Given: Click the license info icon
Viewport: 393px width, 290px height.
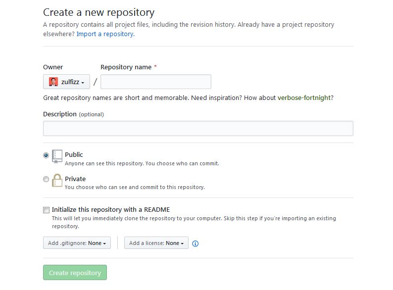Looking at the screenshot, I should pyautogui.click(x=195, y=243).
